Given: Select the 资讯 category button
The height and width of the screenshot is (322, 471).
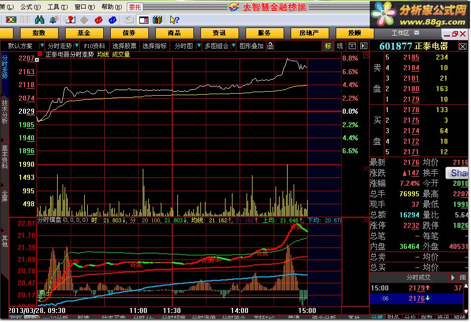Looking at the screenshot, I should pyautogui.click(x=219, y=33).
